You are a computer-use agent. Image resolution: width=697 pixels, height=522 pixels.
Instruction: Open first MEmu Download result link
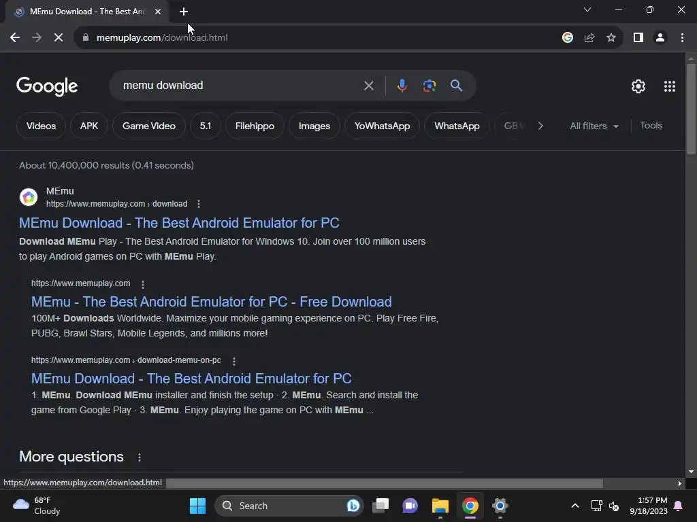click(x=179, y=223)
